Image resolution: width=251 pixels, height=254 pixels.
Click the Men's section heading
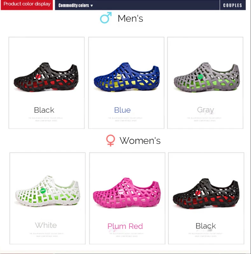coord(130,18)
